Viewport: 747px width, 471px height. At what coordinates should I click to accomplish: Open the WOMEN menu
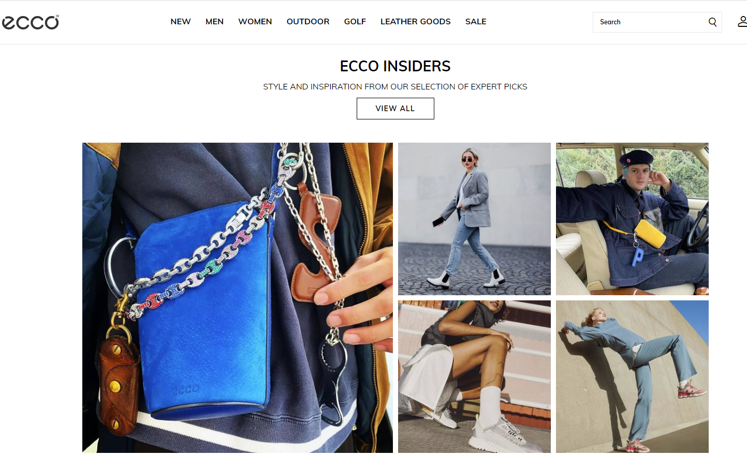pyautogui.click(x=255, y=22)
